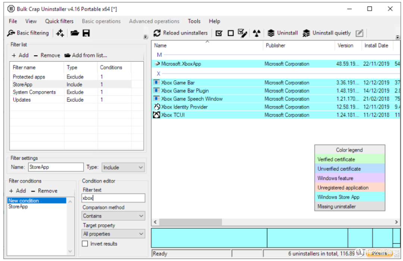The height and width of the screenshot is (261, 403).
Task: Select the StoreApp row in the filter list
Action: [x=71, y=84]
